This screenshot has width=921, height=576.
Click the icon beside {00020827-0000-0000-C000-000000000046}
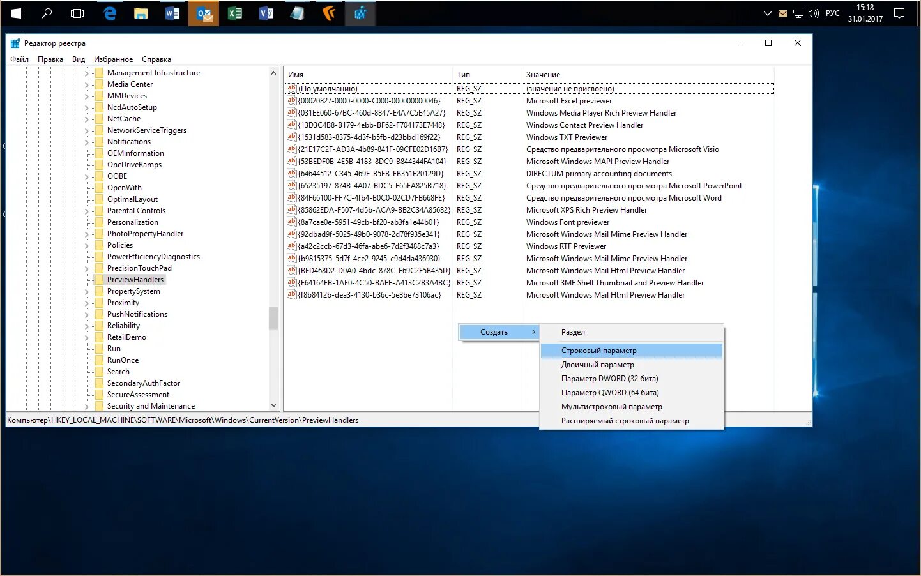click(x=291, y=100)
